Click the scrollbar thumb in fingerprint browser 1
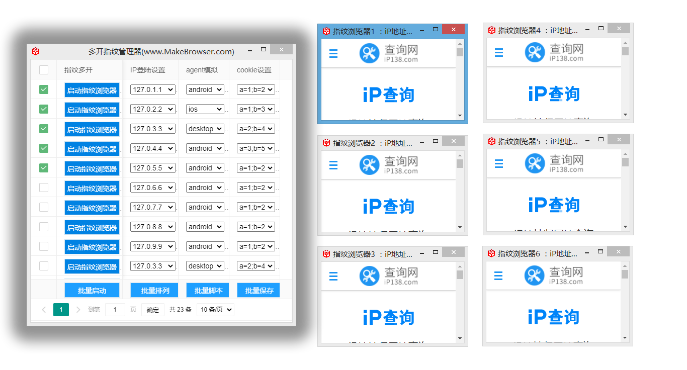This screenshot has width=687, height=370. (x=460, y=52)
